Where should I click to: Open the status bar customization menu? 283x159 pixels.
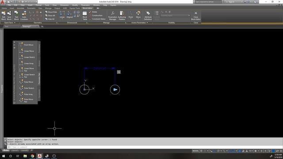[281, 151]
